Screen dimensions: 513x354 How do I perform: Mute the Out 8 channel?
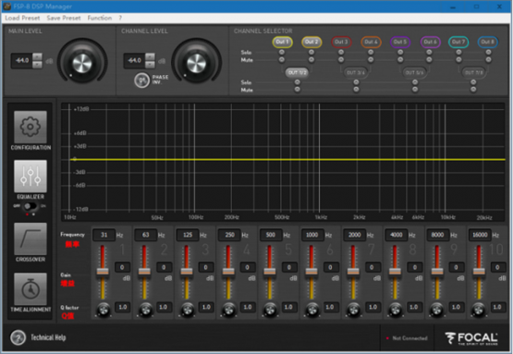click(x=488, y=59)
